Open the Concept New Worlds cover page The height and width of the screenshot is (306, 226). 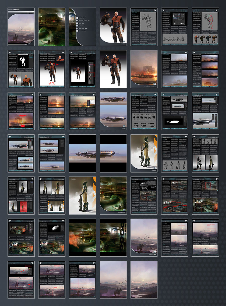(21, 27)
